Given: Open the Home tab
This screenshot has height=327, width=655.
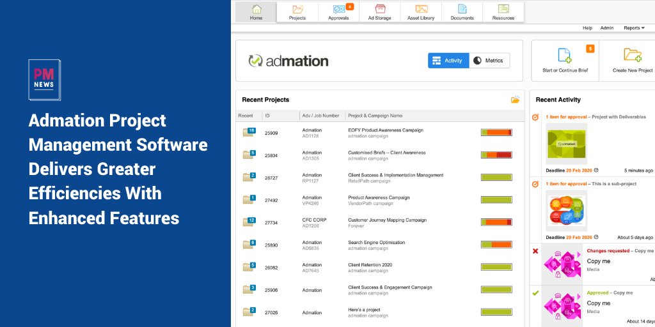Looking at the screenshot, I should (x=256, y=11).
